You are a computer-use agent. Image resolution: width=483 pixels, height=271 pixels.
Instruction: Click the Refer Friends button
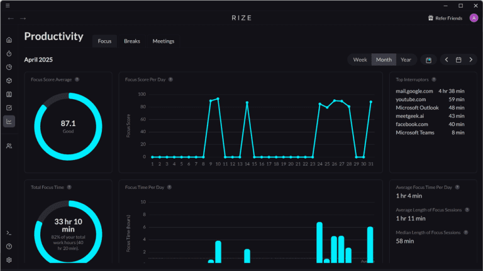click(x=445, y=18)
